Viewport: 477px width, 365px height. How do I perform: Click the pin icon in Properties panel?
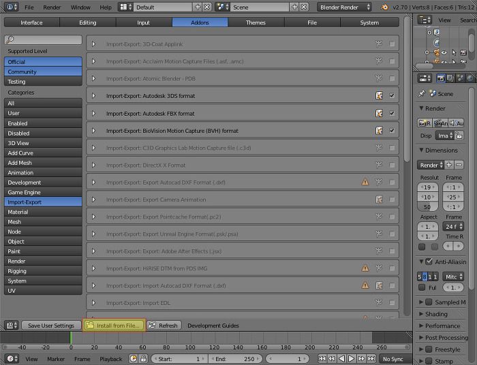coord(422,93)
